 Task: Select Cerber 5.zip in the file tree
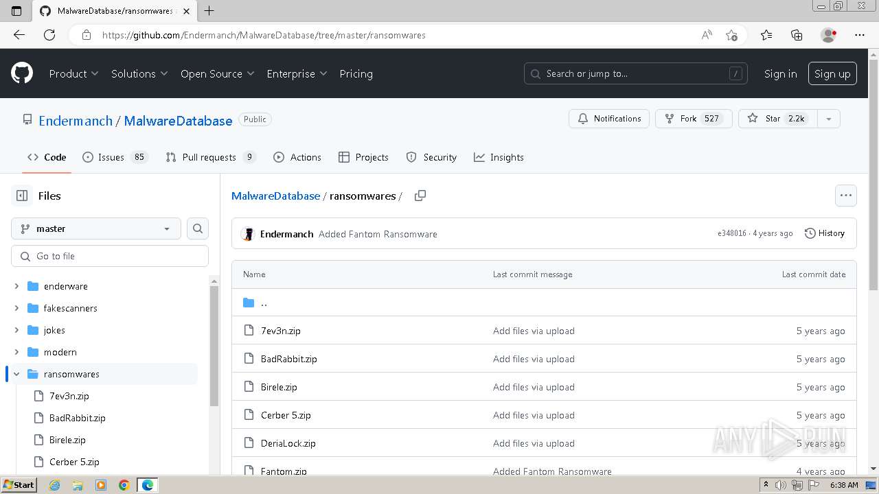74,462
